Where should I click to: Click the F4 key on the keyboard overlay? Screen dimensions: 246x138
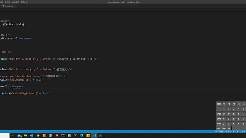(x=239, y=104)
